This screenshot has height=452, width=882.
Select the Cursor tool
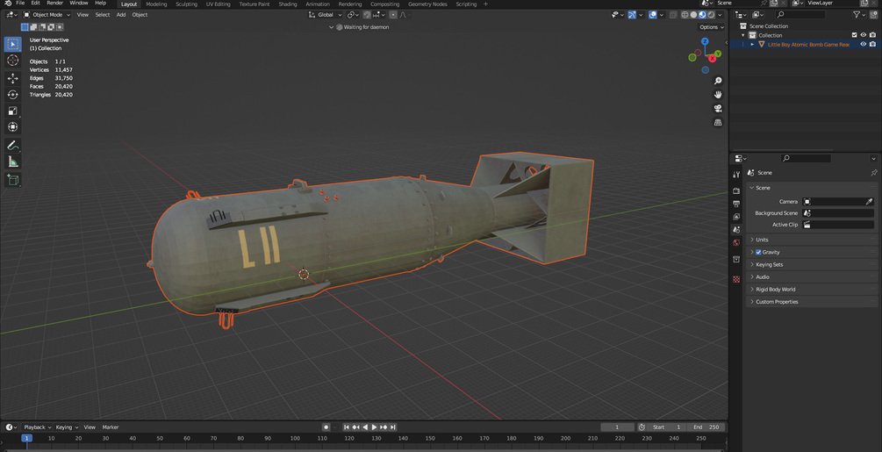click(x=12, y=61)
